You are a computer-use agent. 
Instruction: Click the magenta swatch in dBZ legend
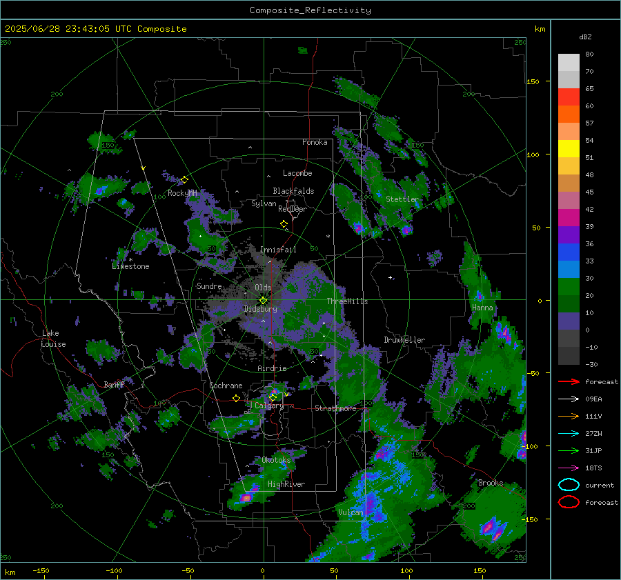[569, 218]
